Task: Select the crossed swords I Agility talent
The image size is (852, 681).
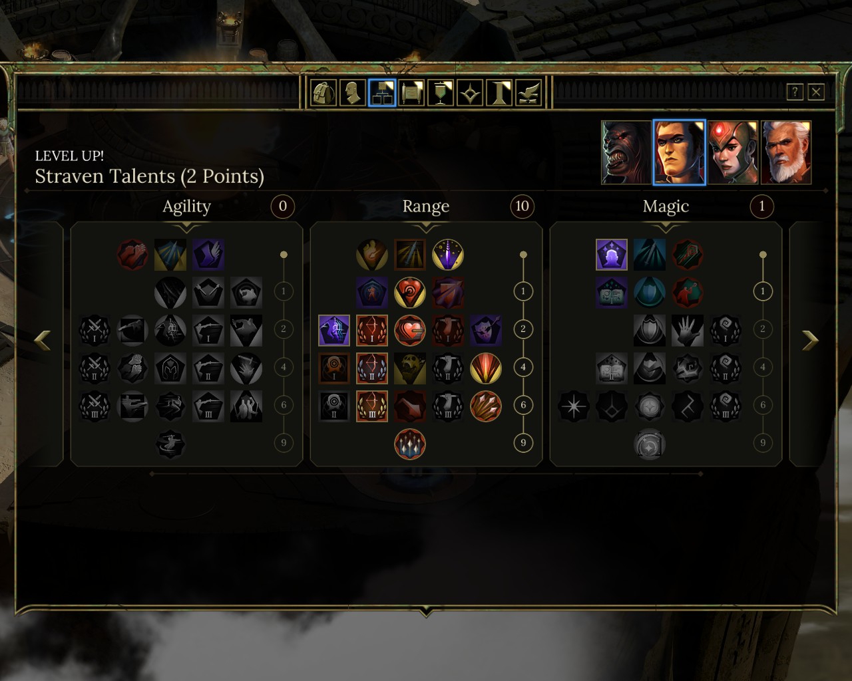Action: [95, 331]
